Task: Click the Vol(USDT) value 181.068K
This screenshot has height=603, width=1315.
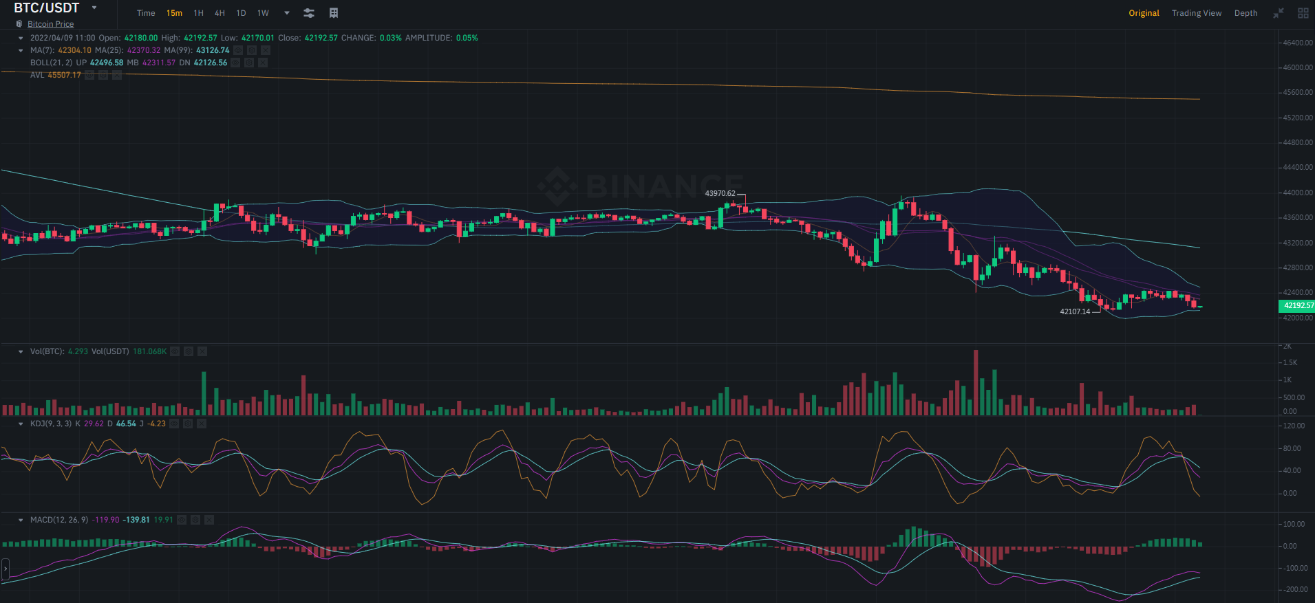Action: (150, 351)
